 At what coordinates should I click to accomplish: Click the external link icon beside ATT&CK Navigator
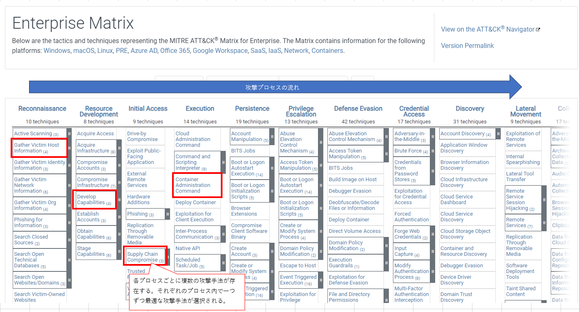click(538, 30)
